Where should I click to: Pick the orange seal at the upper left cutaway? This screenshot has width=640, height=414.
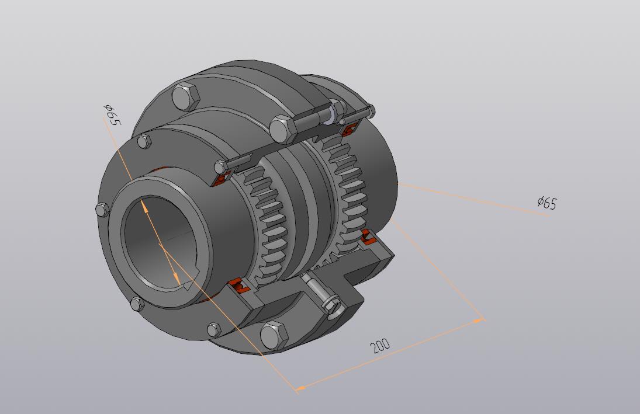(222, 180)
